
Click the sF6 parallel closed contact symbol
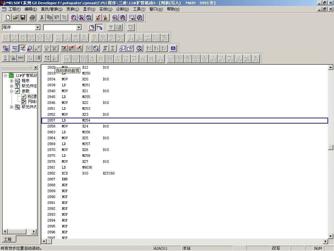pos(31,38)
